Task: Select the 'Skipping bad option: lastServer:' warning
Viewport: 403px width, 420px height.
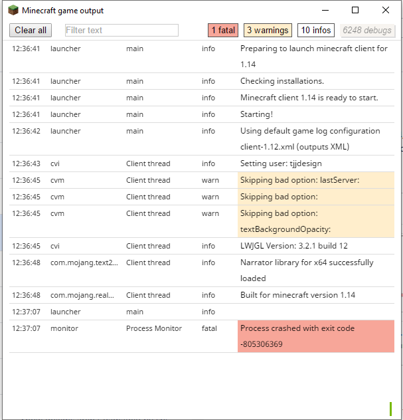Action: click(299, 181)
